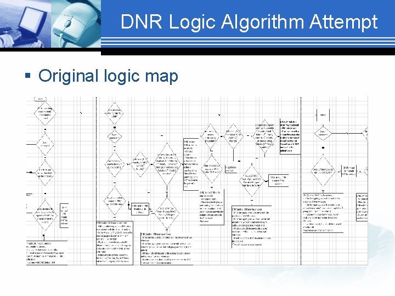This screenshot has width=395, height=296.
Task: Click the computer mouse photo in the header
Action: coord(76,24)
